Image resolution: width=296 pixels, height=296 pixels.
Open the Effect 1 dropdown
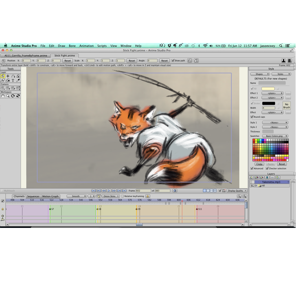click(273, 93)
